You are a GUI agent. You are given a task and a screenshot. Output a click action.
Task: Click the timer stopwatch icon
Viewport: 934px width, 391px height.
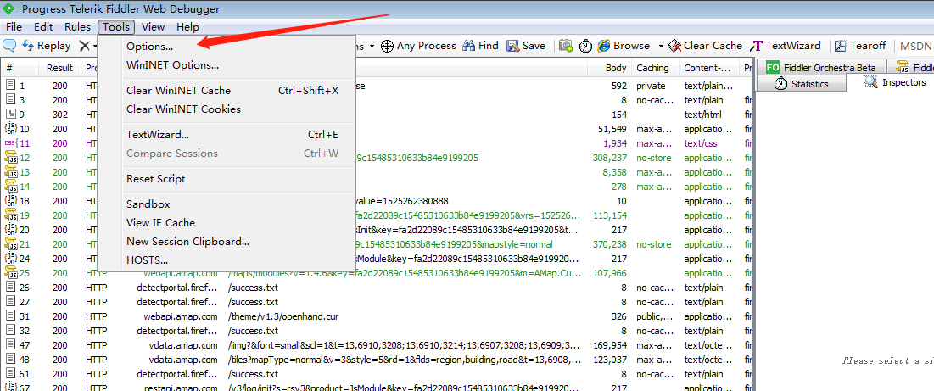pyautogui.click(x=585, y=46)
